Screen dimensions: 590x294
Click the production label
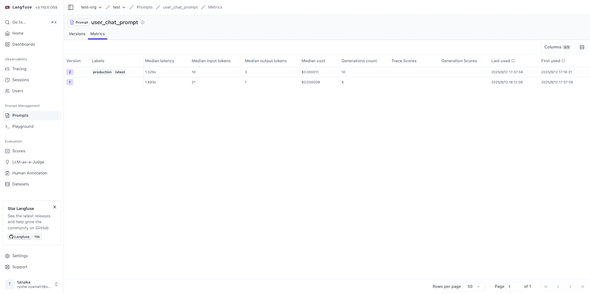pyautogui.click(x=102, y=72)
